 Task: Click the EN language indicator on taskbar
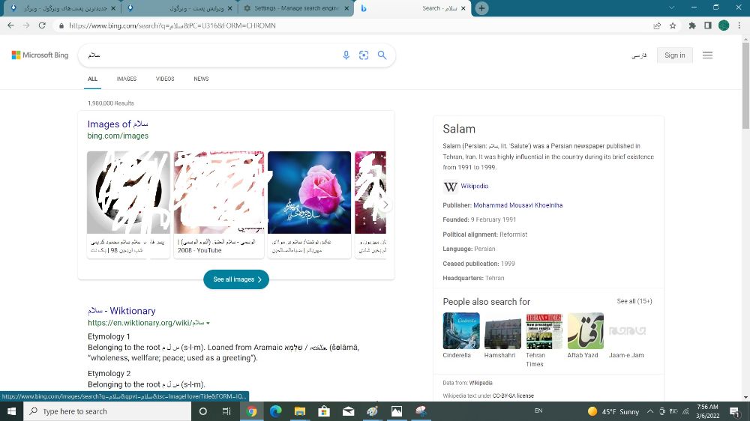coord(538,411)
